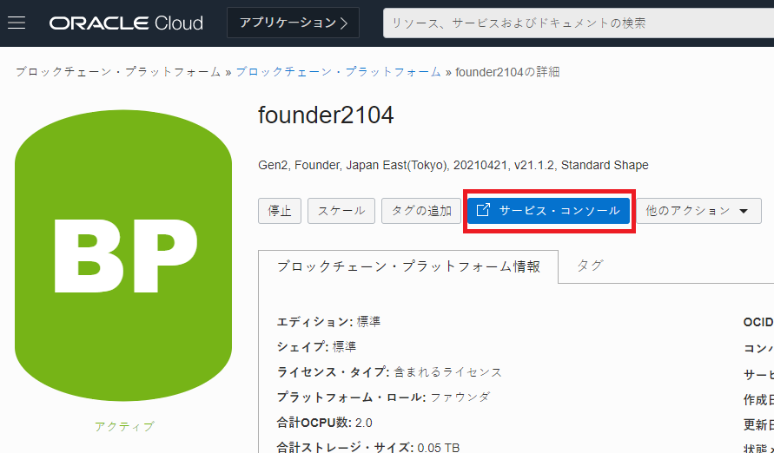Image resolution: width=774 pixels, height=453 pixels.
Task: Select ブロックチェーン・プラットフォーム情報 tab
Action: tap(407, 266)
